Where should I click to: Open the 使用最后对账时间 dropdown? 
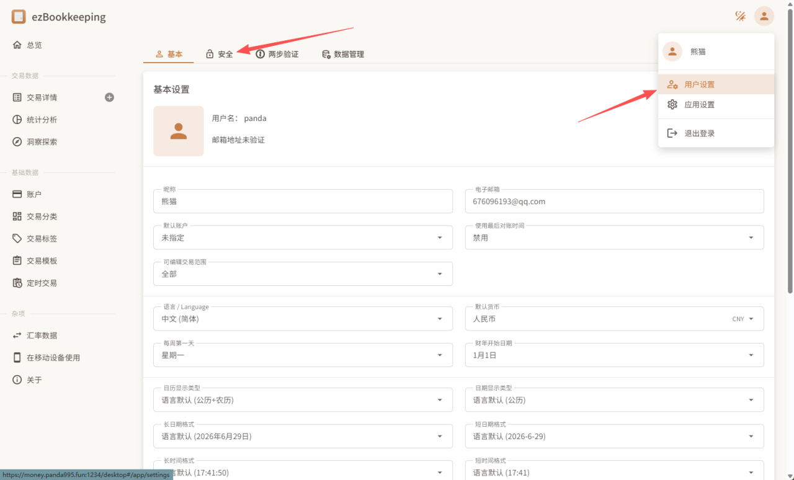[x=614, y=238]
